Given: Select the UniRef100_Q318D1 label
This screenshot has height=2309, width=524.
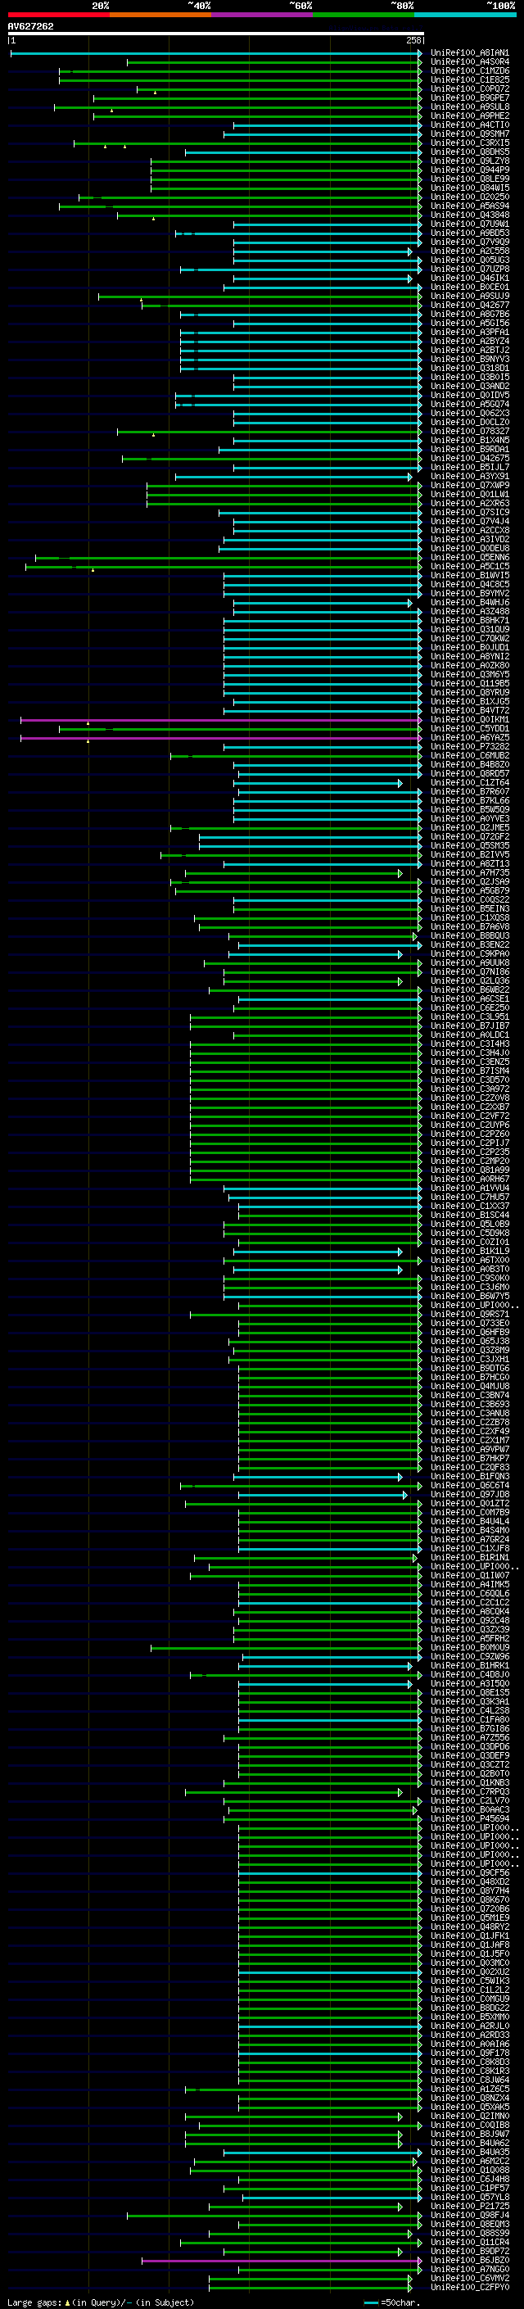Looking at the screenshot, I should [x=470, y=369].
